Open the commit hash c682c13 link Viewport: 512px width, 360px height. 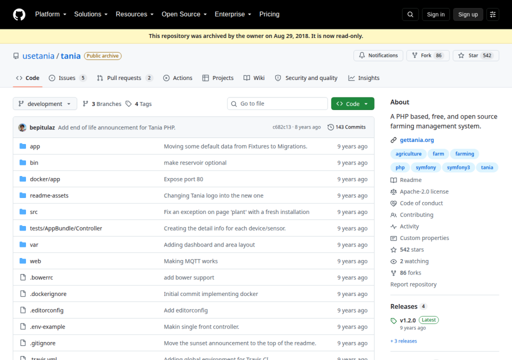click(281, 127)
